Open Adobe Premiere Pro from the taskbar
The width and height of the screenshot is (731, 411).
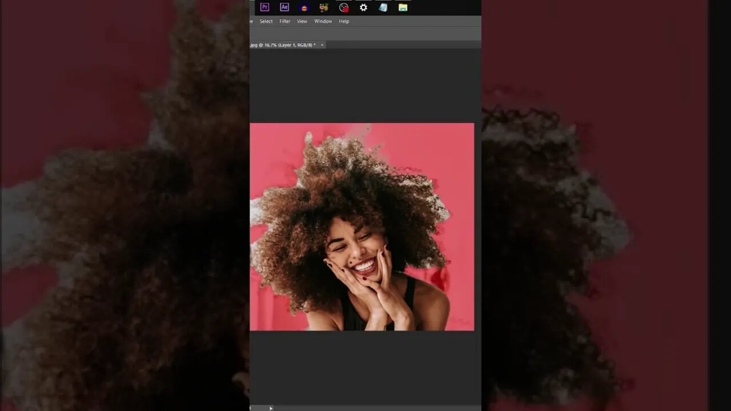(264, 7)
